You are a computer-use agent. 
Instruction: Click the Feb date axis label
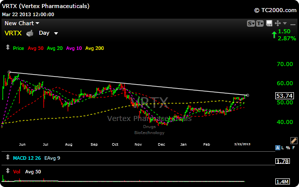207,144
